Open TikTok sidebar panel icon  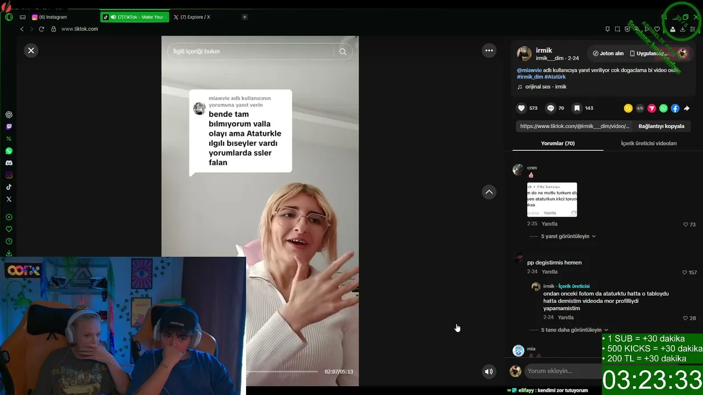tap(9, 187)
